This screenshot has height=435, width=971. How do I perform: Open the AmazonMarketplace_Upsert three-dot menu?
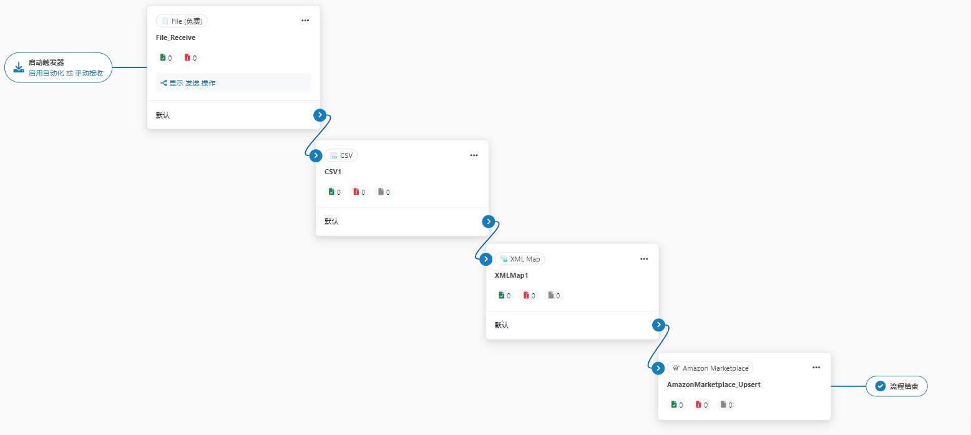pyautogui.click(x=816, y=368)
